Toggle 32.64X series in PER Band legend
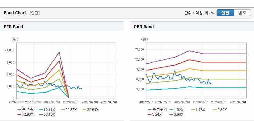 (x=90, y=110)
